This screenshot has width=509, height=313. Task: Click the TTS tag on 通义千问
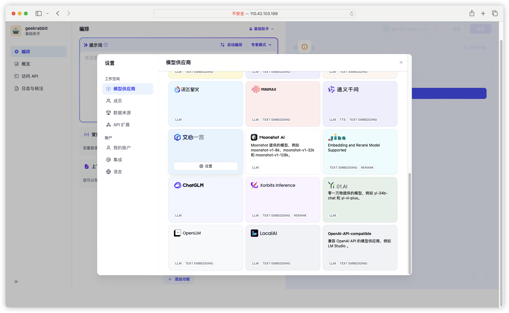[343, 120]
